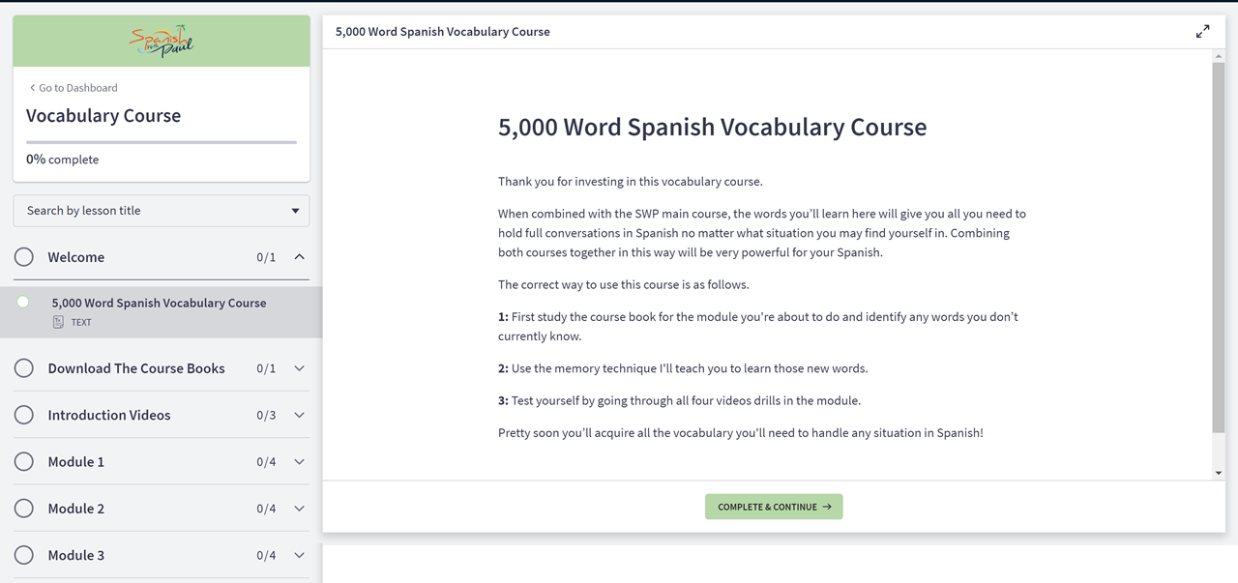This screenshot has width=1238, height=583.
Task: Expand the Download The Course Books section
Action: [299, 368]
